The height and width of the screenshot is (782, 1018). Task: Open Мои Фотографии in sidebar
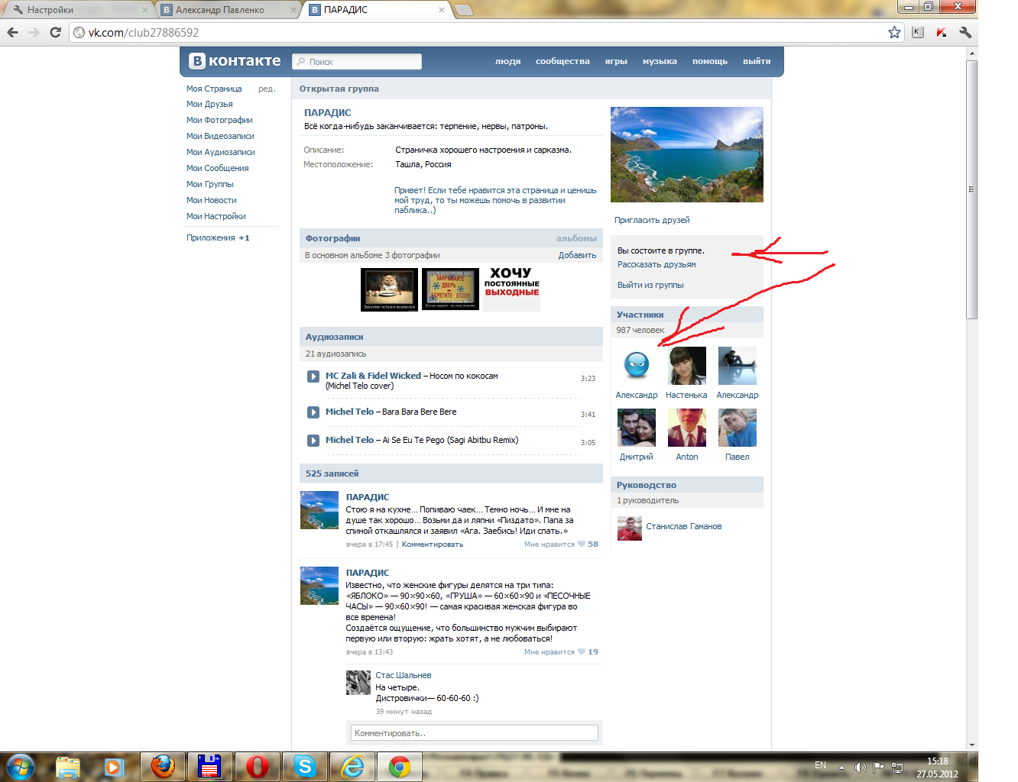pyautogui.click(x=219, y=120)
